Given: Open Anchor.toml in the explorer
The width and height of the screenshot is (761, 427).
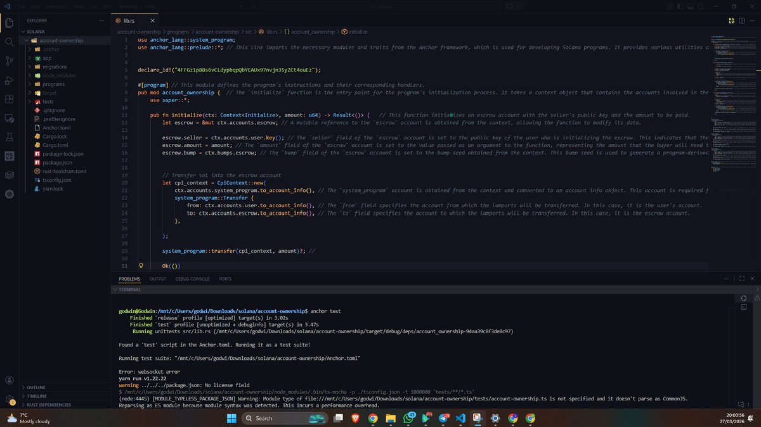Looking at the screenshot, I should [x=65, y=127].
